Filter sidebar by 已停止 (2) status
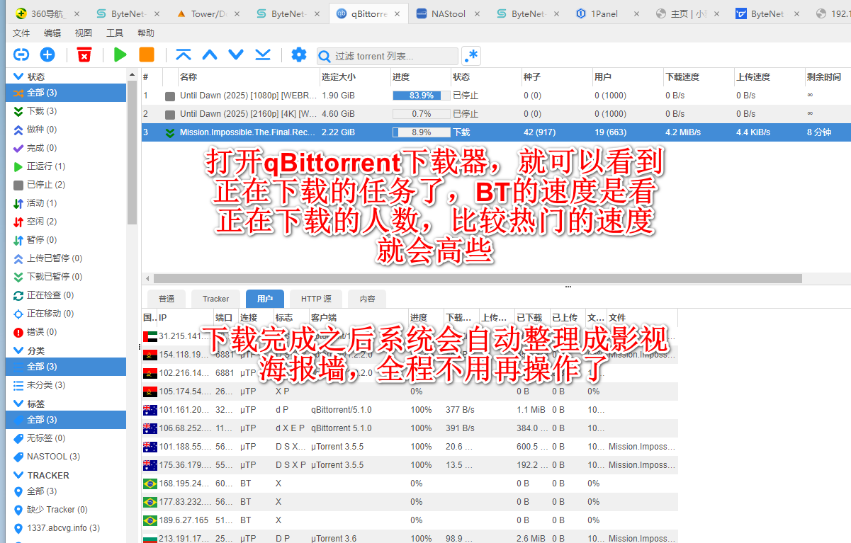Viewport: 851px width, 543px height. pos(45,185)
